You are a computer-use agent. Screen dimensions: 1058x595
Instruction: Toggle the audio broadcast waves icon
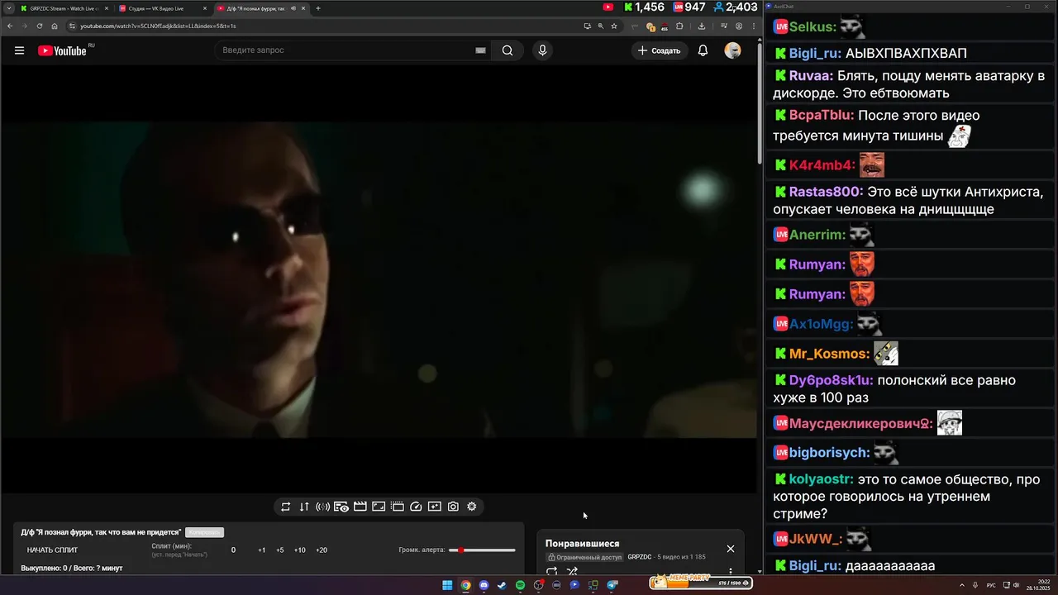[322, 507]
